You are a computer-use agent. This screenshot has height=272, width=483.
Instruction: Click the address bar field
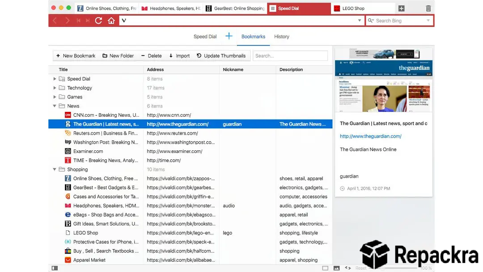(x=241, y=21)
